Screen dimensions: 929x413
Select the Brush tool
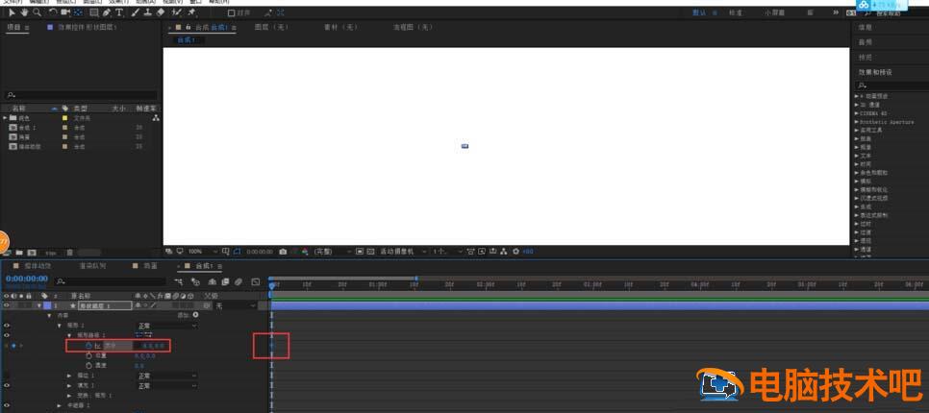(x=135, y=12)
